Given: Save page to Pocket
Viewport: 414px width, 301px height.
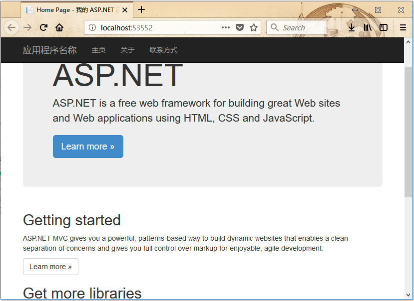Looking at the screenshot, I should [240, 28].
